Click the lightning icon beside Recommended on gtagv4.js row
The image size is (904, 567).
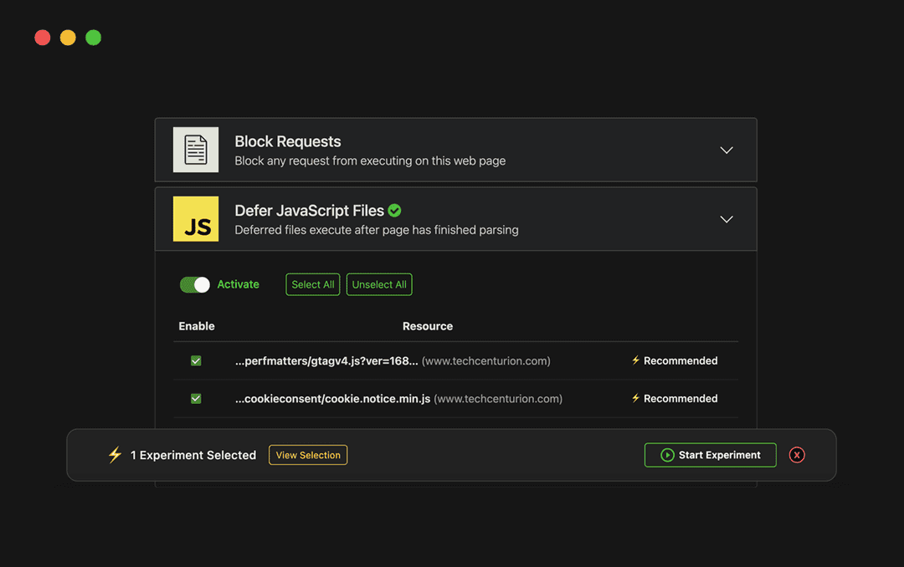(x=635, y=360)
